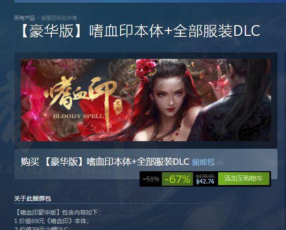Image resolution: width=286 pixels, height=230 pixels.
Task: Click the question mark help icon beside 捆绑包
Action: 220,163
